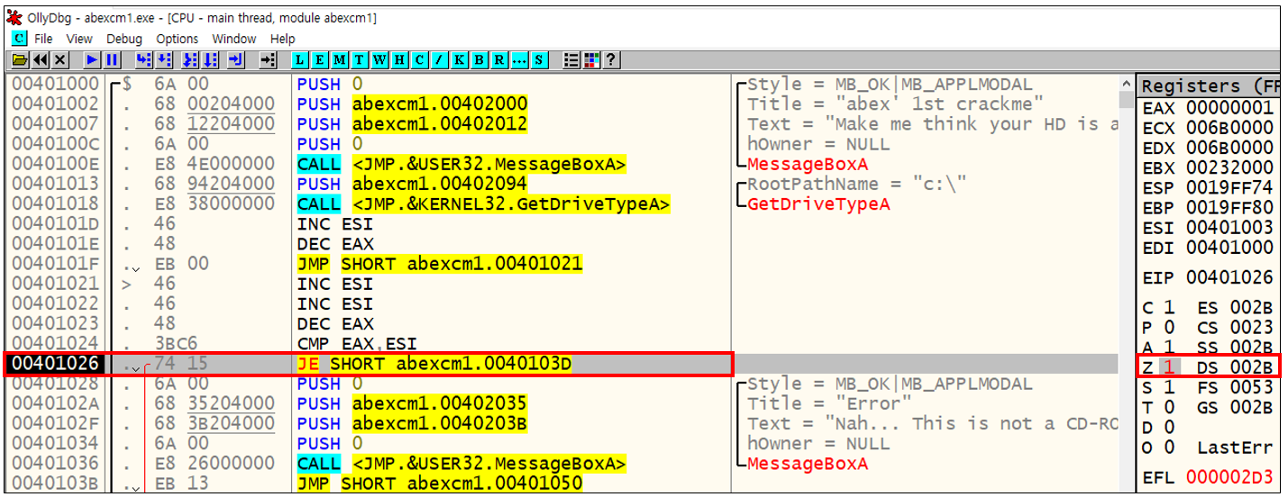Screen dimensions: 1288x497
Task: Open the File menu
Action: [43, 39]
